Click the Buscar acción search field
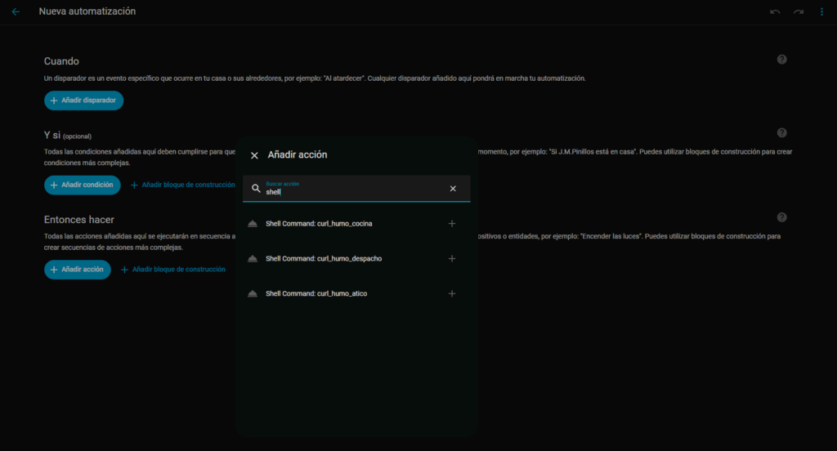This screenshot has width=837, height=451. [x=351, y=192]
